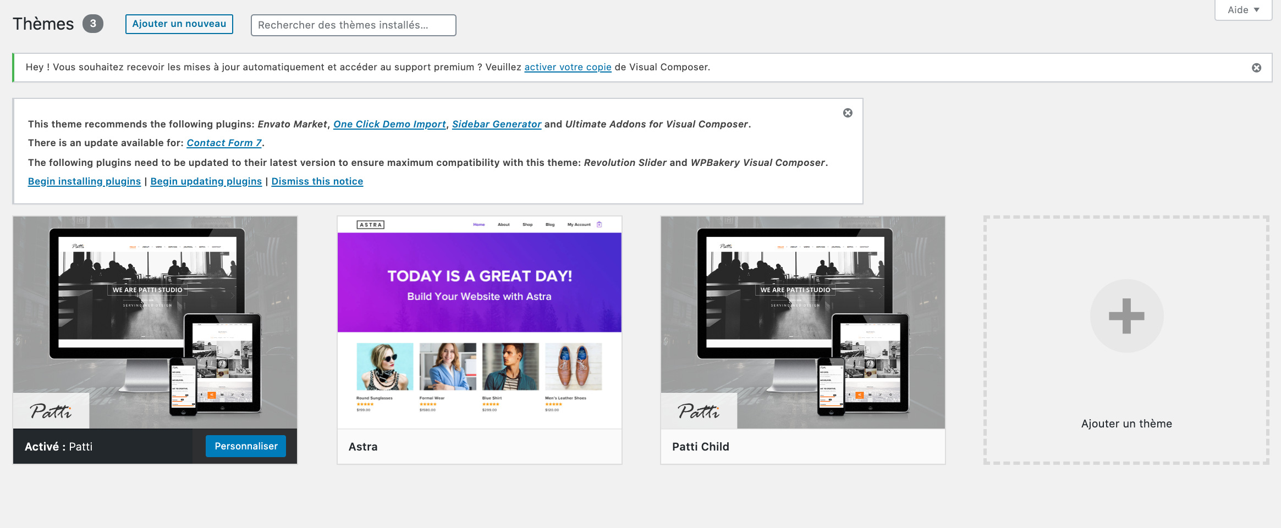Open the Astra theme preview thumbnail

(x=479, y=322)
